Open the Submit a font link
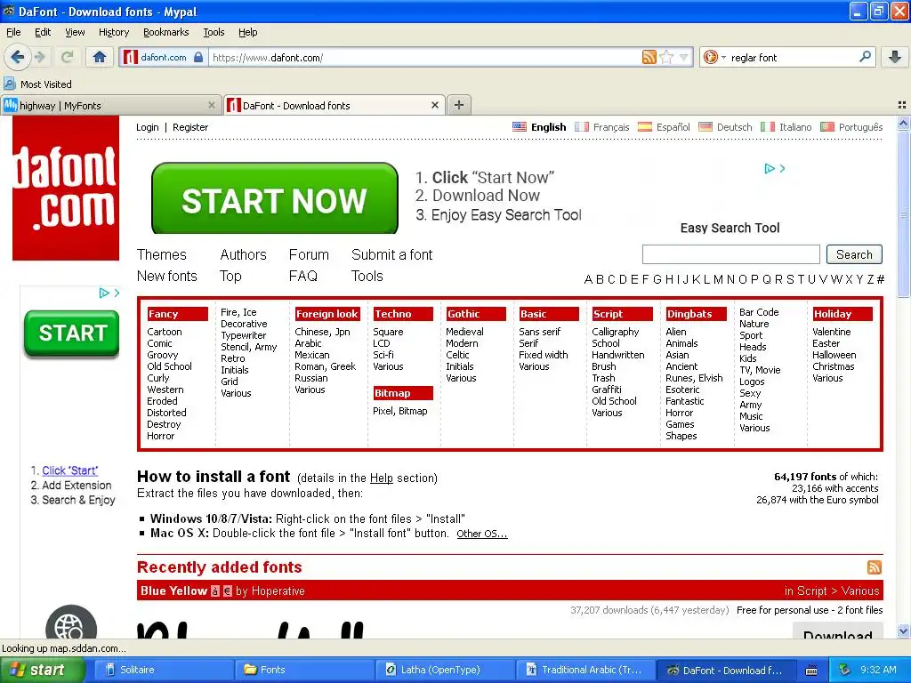The width and height of the screenshot is (911, 683). point(392,254)
